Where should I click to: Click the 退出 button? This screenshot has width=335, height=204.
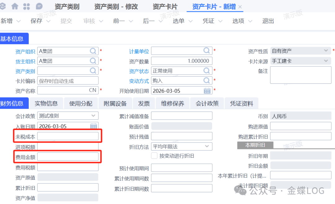pyautogui.click(x=268, y=21)
